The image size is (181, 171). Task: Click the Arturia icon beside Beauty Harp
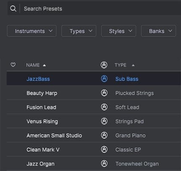(x=104, y=93)
